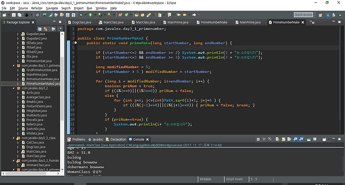Collapse the com.javalex.day3_3_class package

(13, 138)
